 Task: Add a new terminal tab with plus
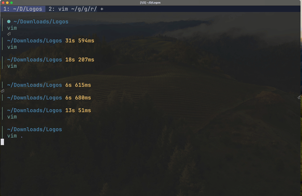102,8
